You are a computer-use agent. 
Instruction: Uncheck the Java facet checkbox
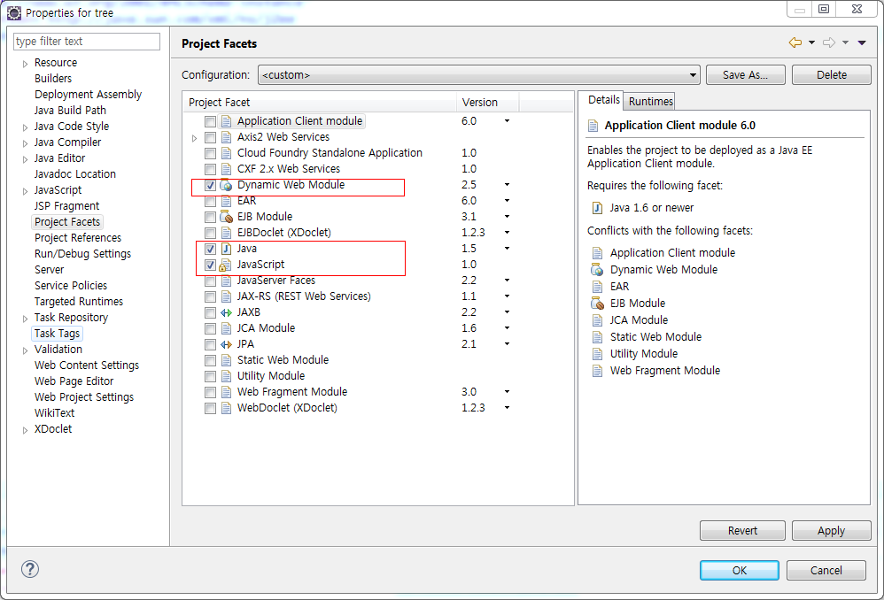pyautogui.click(x=210, y=249)
